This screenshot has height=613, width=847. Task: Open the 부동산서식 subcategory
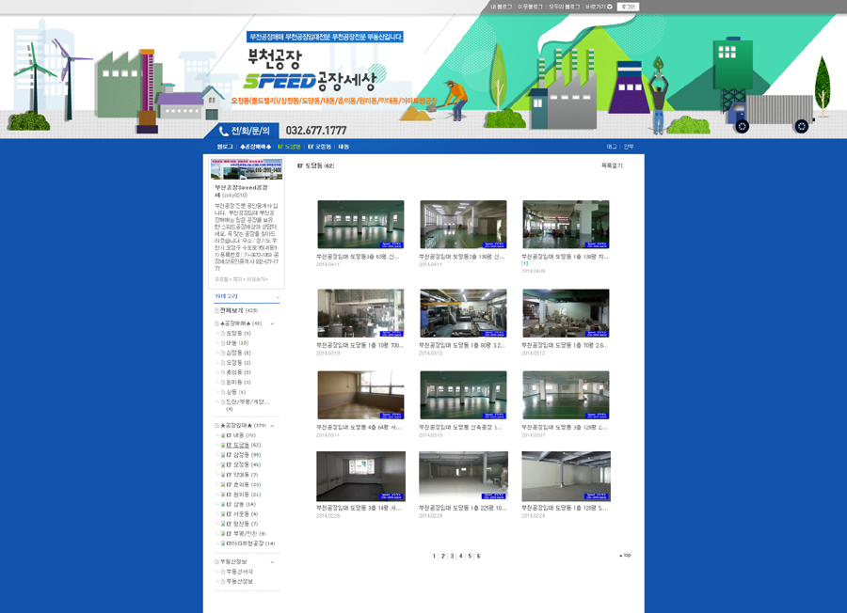click(239, 572)
